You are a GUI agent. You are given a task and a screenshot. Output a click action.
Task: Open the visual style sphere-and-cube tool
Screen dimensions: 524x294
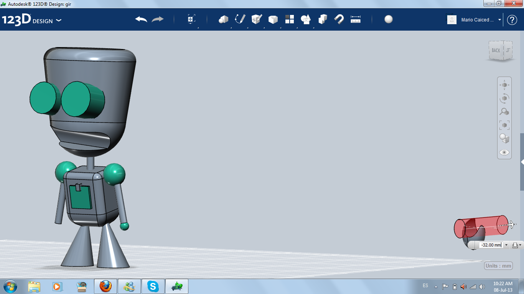pyautogui.click(x=504, y=139)
